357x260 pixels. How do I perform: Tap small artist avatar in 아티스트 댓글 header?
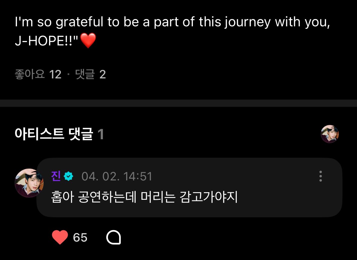(x=329, y=134)
